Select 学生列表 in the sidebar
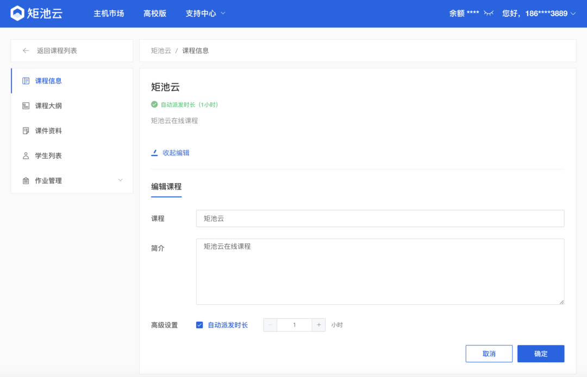 (72, 155)
